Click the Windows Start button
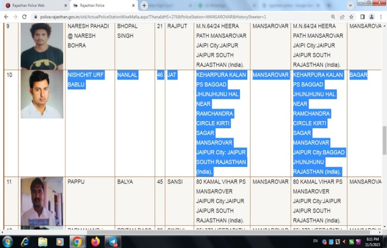The height and width of the screenshot is (248, 387). pos(8,241)
